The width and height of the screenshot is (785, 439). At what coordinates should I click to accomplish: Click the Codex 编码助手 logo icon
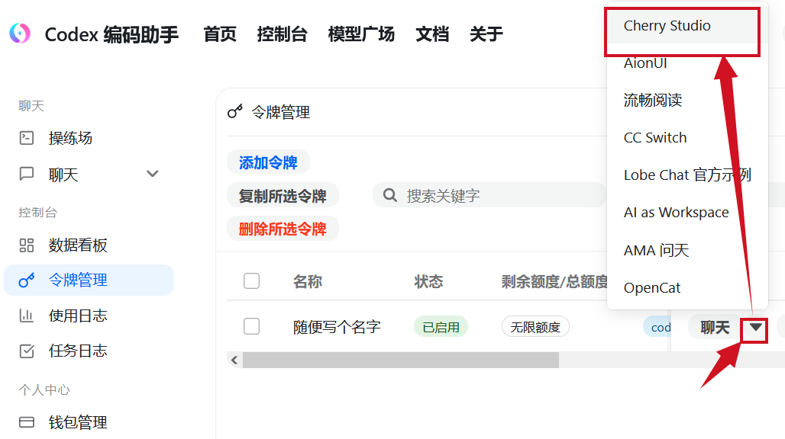(19, 34)
